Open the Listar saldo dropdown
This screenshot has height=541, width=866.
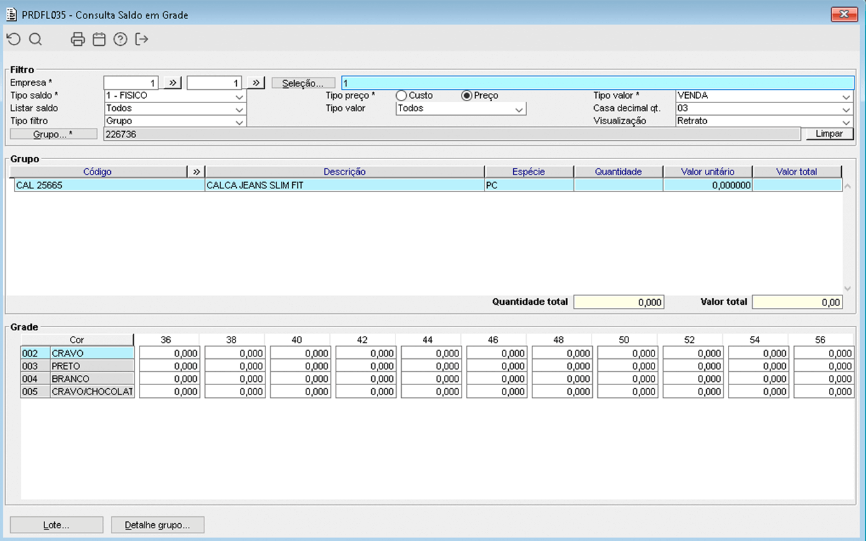pyautogui.click(x=239, y=109)
